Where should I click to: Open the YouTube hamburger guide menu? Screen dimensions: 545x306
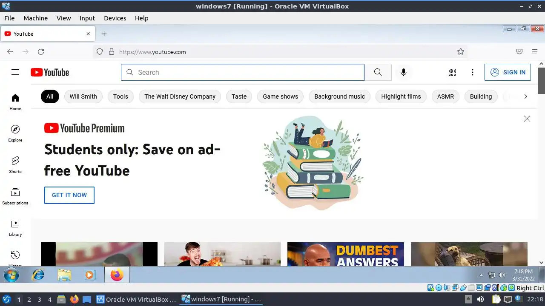(x=15, y=72)
